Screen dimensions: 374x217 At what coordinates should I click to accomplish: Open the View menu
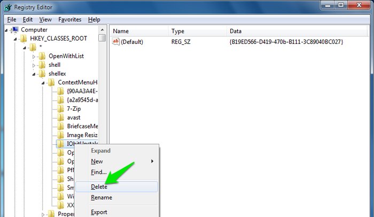tap(45, 20)
